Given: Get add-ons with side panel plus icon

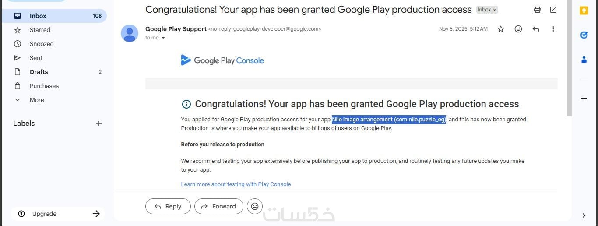Looking at the screenshot, I should tap(584, 99).
